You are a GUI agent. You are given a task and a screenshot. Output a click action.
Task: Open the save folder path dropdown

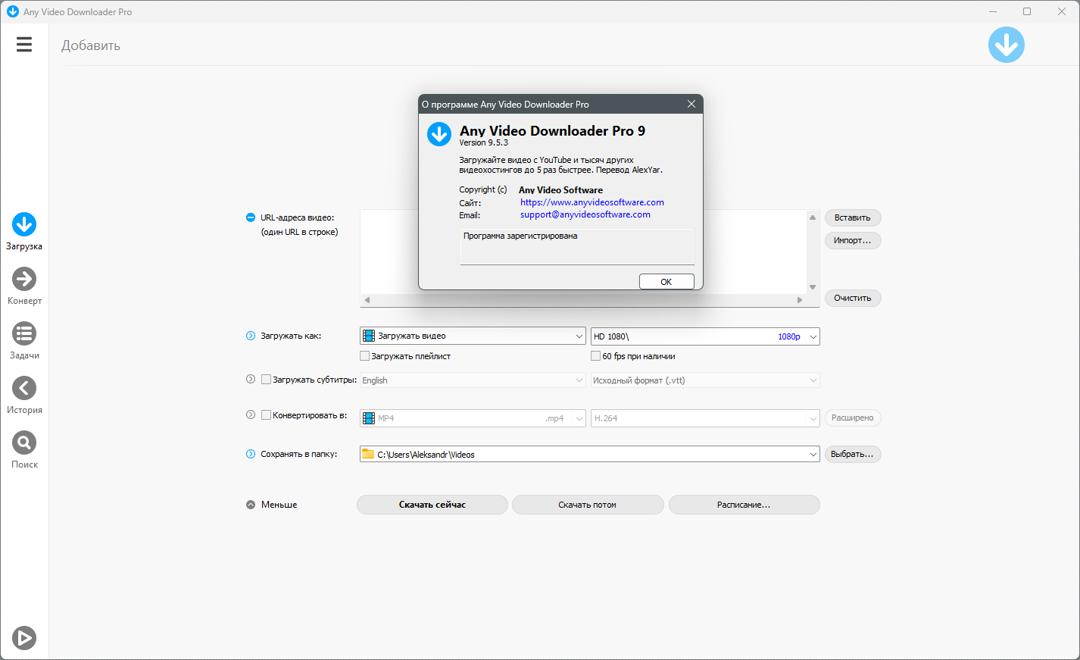590,455
